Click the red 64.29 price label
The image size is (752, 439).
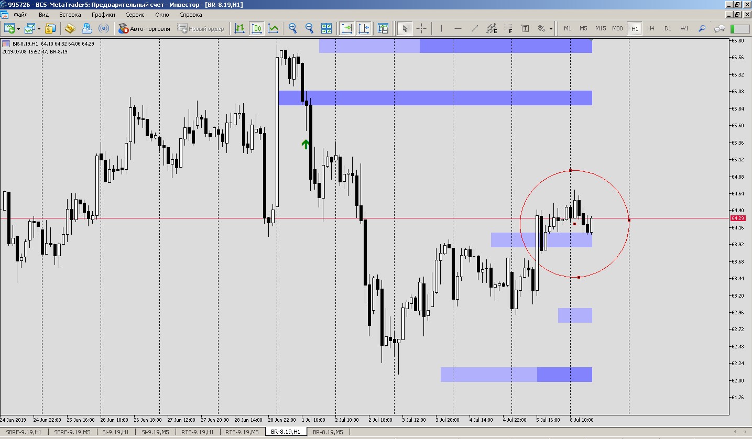pos(738,218)
